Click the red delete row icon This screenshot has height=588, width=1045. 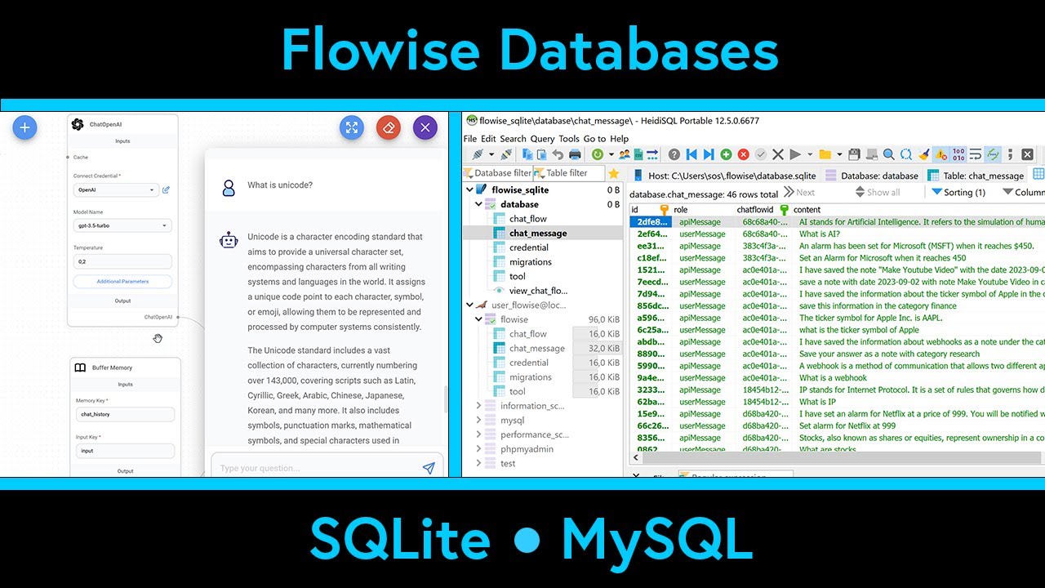click(x=744, y=154)
